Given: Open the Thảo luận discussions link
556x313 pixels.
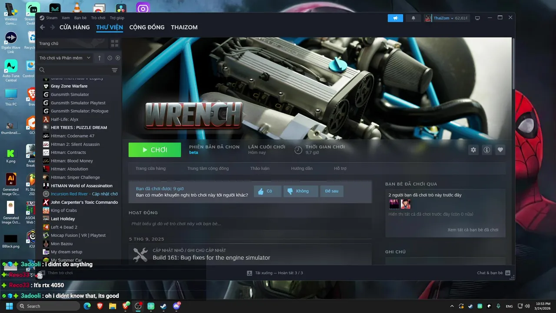Looking at the screenshot, I should tap(260, 168).
